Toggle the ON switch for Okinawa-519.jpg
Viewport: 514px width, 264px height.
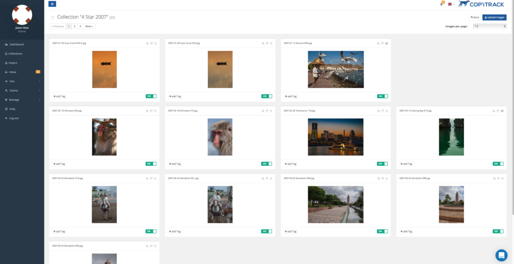(x=267, y=164)
